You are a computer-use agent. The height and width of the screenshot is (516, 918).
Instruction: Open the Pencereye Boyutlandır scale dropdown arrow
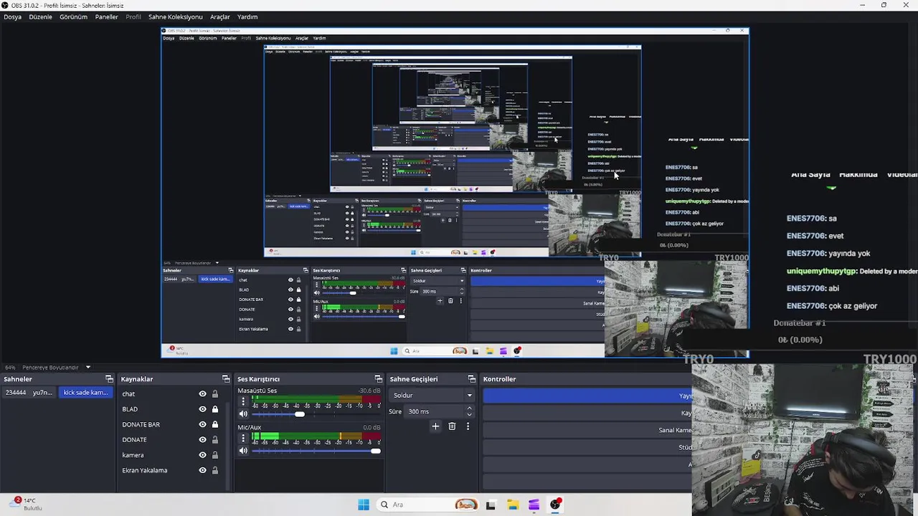(x=88, y=368)
